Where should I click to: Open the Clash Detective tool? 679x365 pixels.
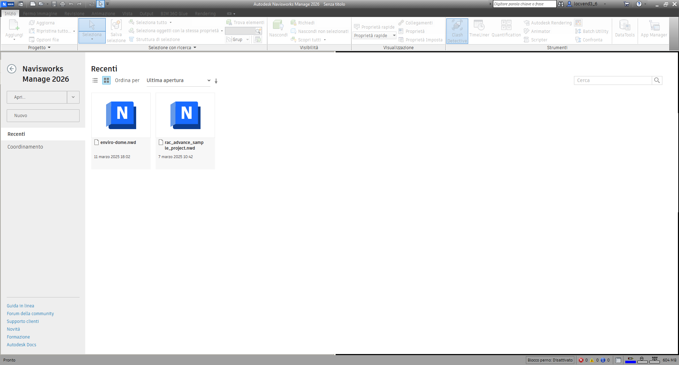tap(457, 31)
